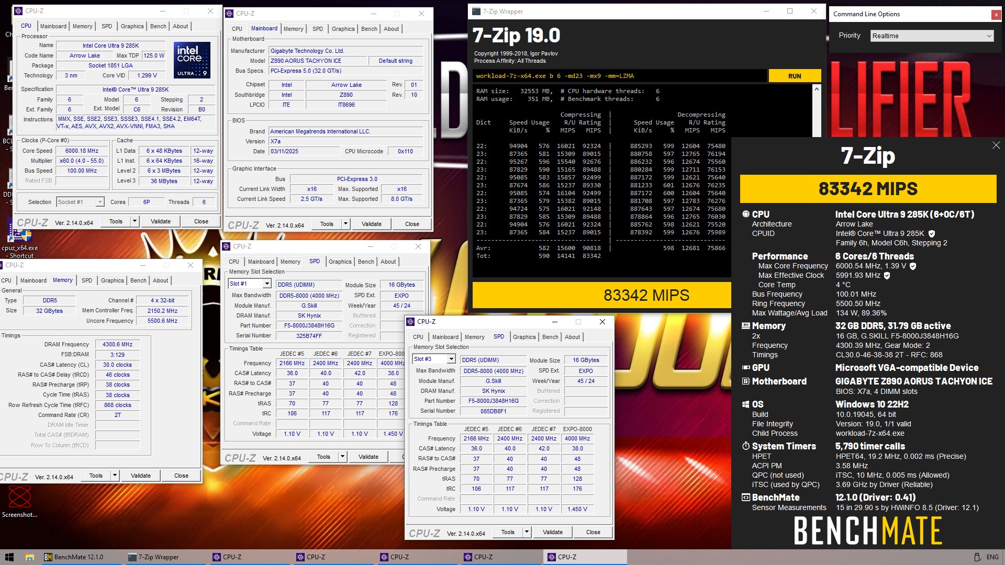Click the Windows Start button

point(9,557)
